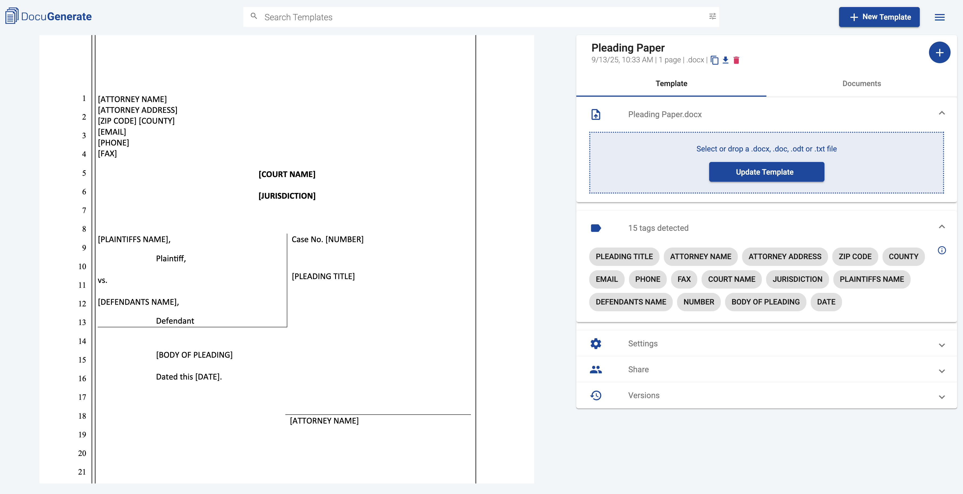Select the COURT NAME tag chip
The image size is (963, 494).
731,279
